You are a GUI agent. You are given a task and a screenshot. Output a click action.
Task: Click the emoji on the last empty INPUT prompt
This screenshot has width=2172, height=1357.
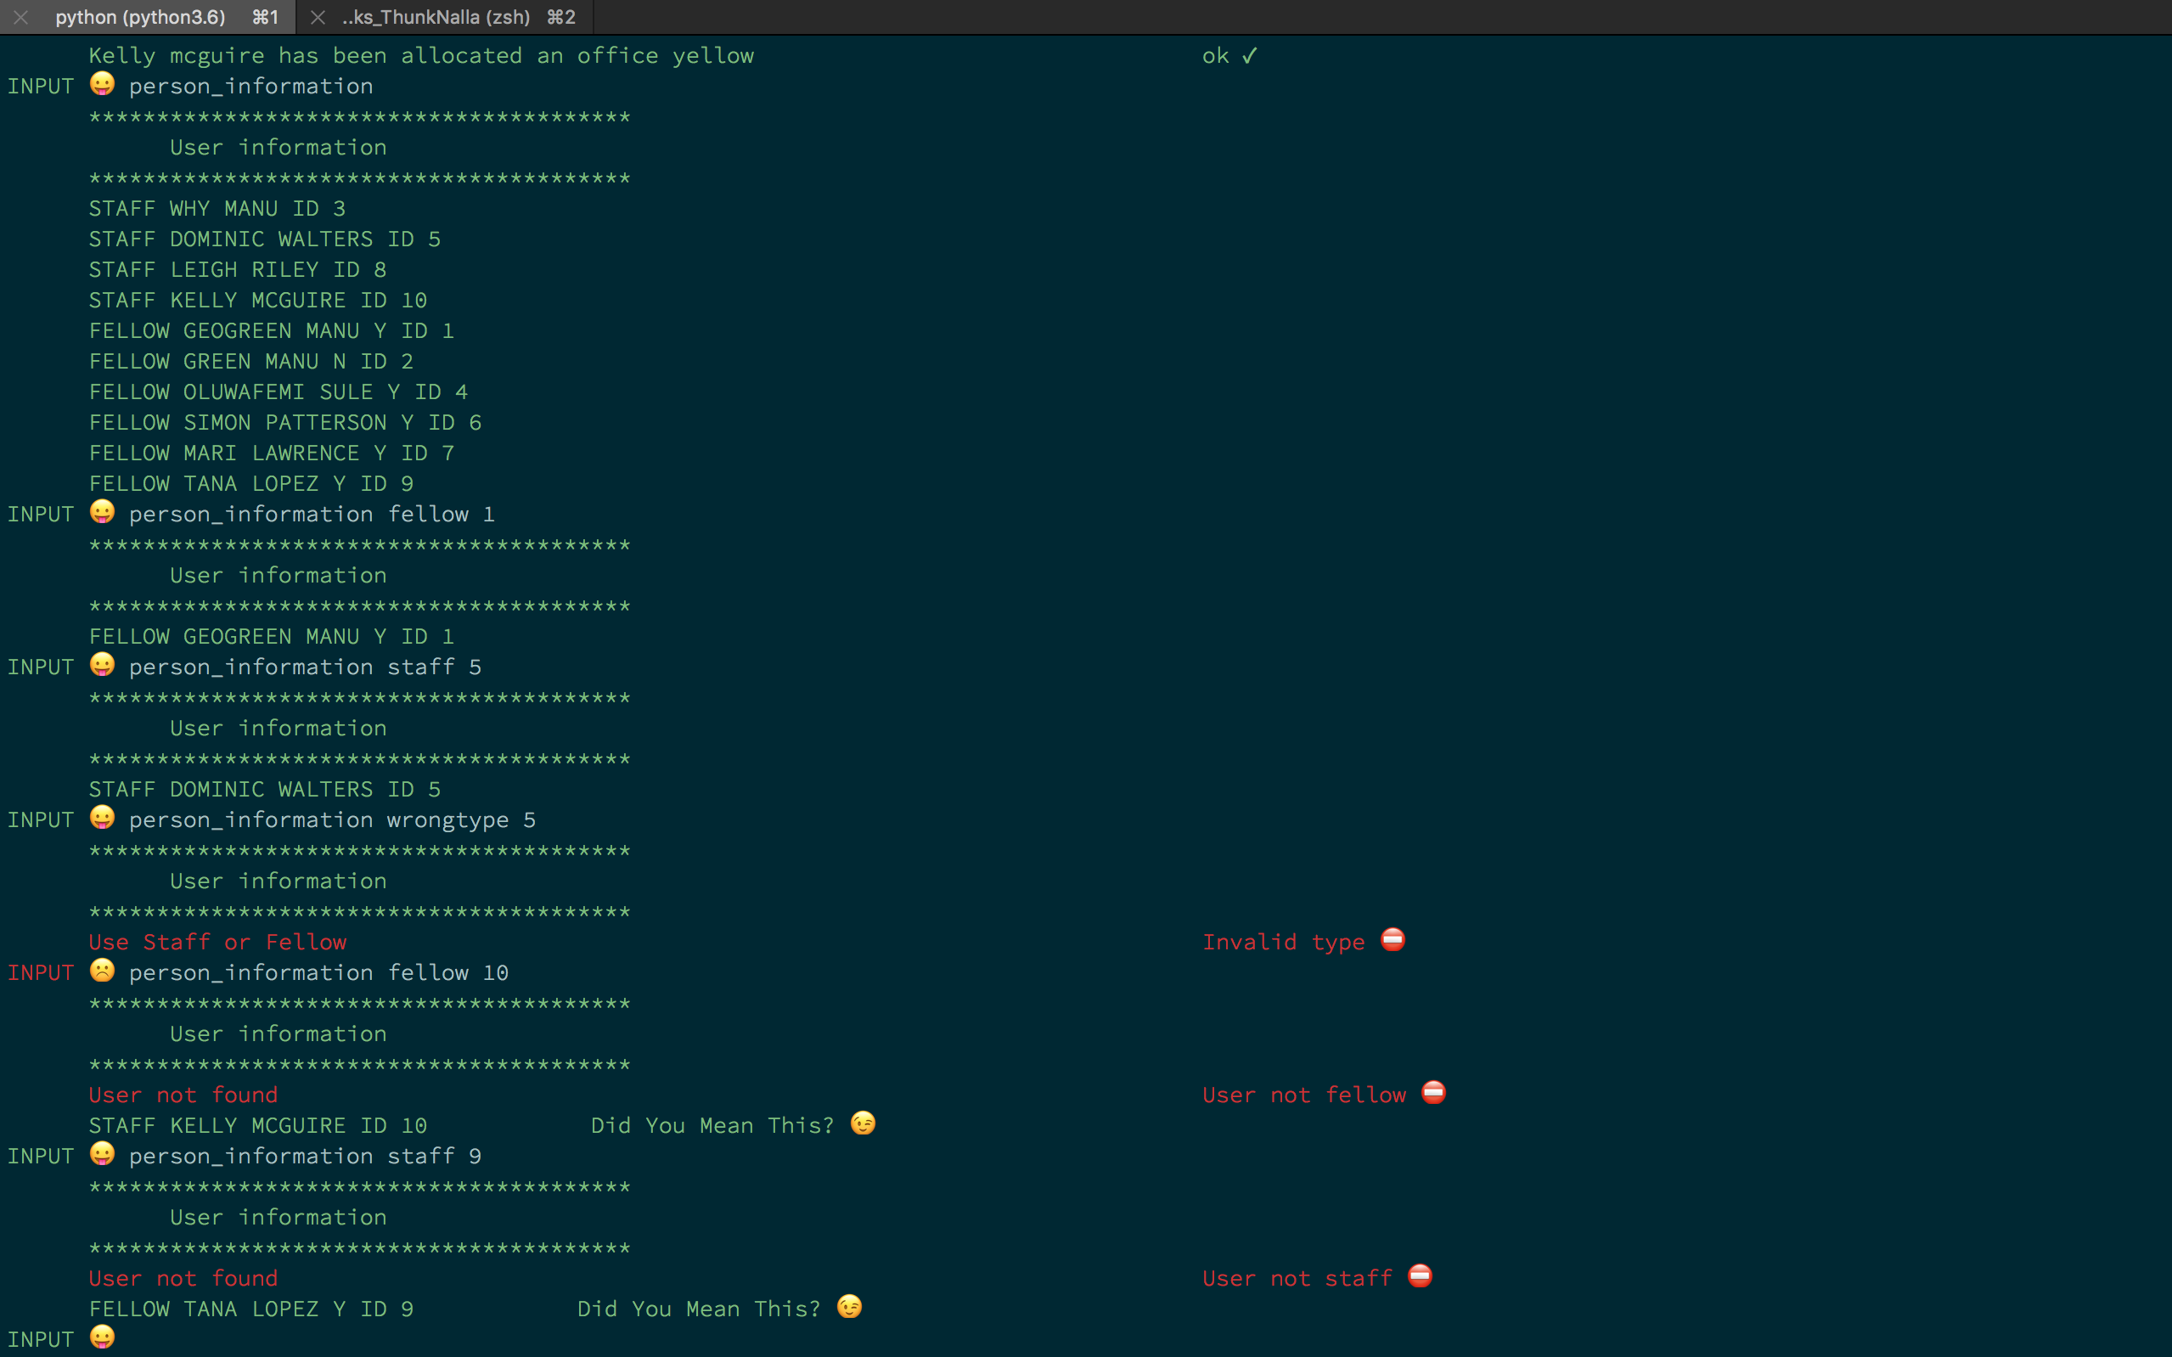102,1337
